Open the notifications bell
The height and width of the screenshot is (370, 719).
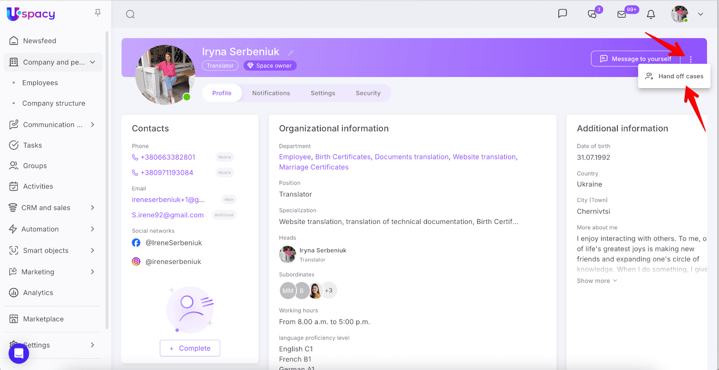click(651, 14)
